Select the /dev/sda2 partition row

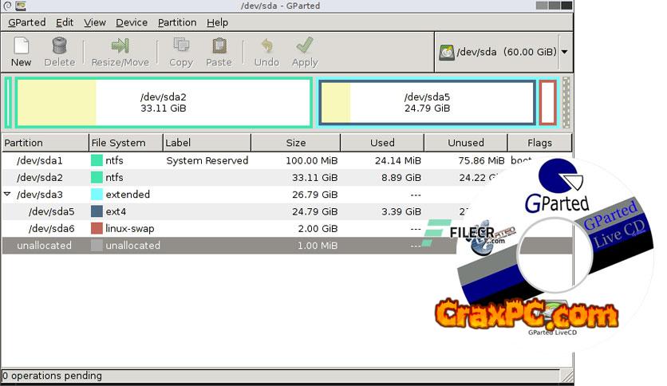pyautogui.click(x=287, y=178)
